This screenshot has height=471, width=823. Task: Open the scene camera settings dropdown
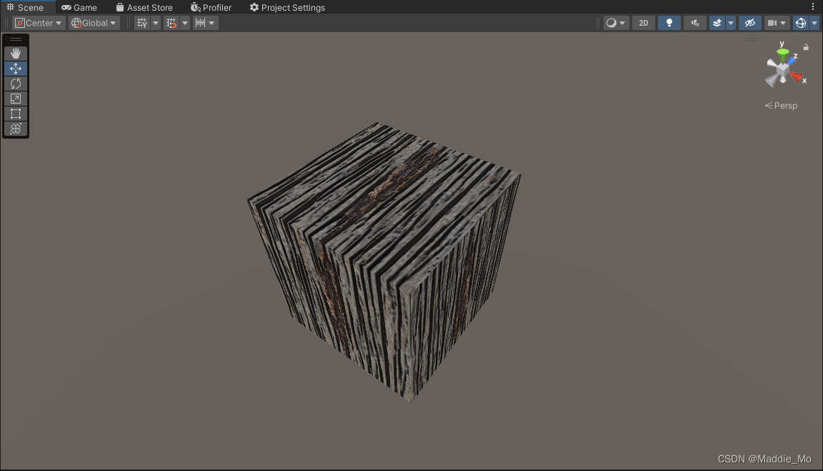[777, 23]
